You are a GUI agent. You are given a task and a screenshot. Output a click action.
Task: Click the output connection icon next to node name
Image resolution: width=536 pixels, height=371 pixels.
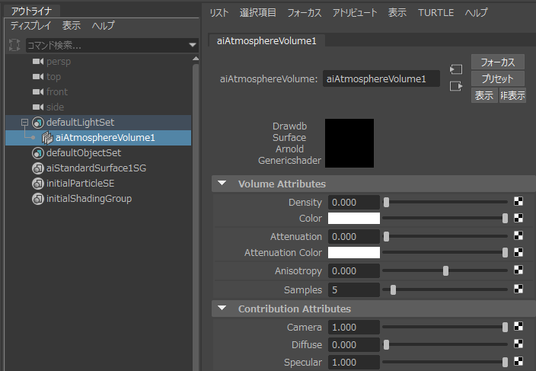456,86
